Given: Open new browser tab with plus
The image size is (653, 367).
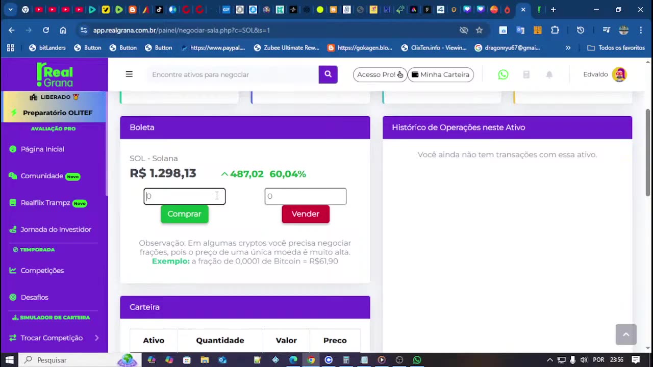Looking at the screenshot, I should 553,10.
